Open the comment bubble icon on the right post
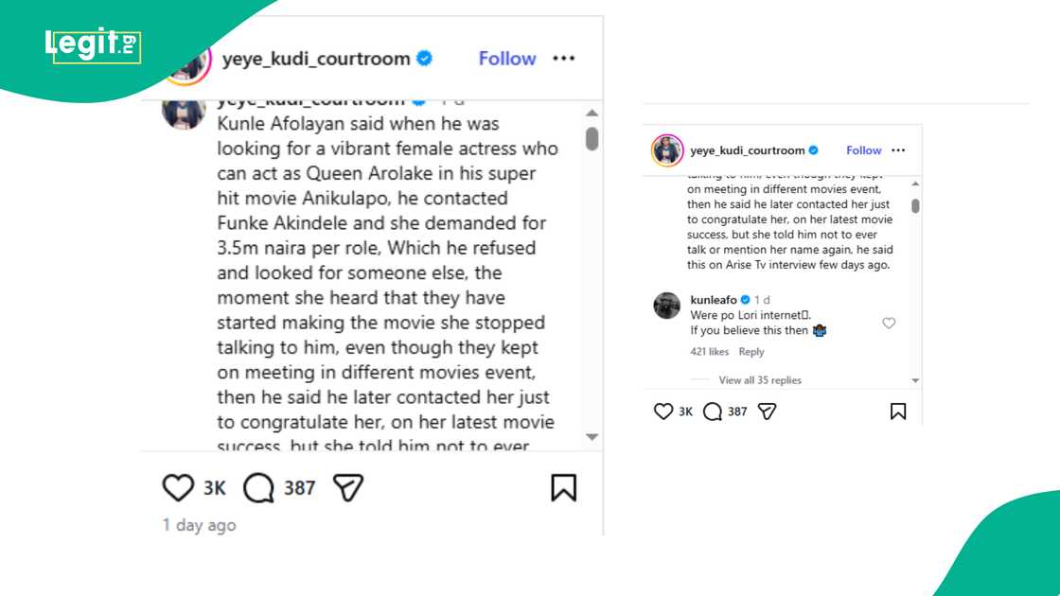The image size is (1060, 596). click(708, 412)
